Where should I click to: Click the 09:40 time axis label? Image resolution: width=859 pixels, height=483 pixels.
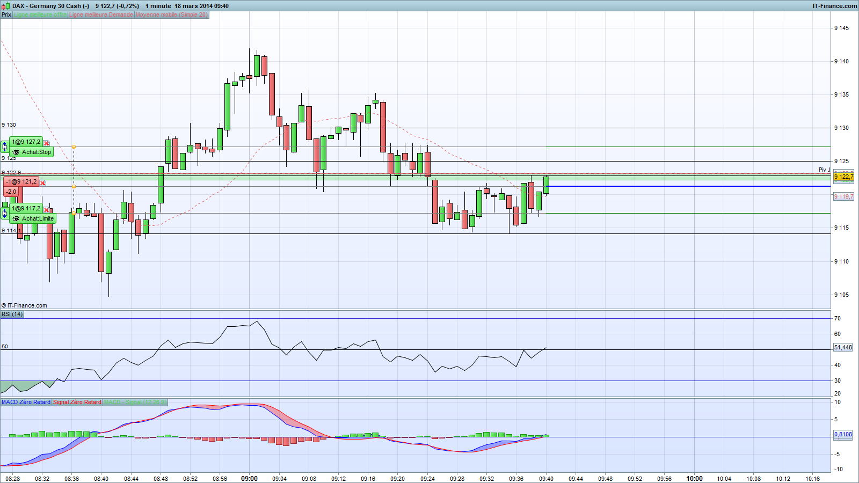point(546,479)
